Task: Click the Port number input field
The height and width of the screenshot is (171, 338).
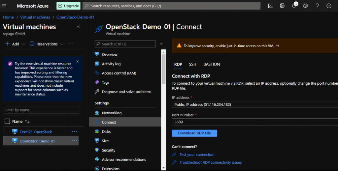Action: 254,122
